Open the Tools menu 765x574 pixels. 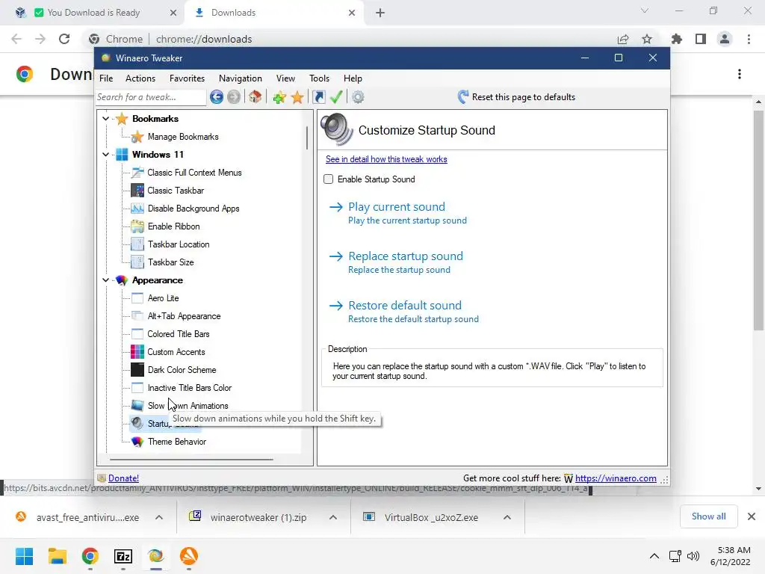[319, 78]
